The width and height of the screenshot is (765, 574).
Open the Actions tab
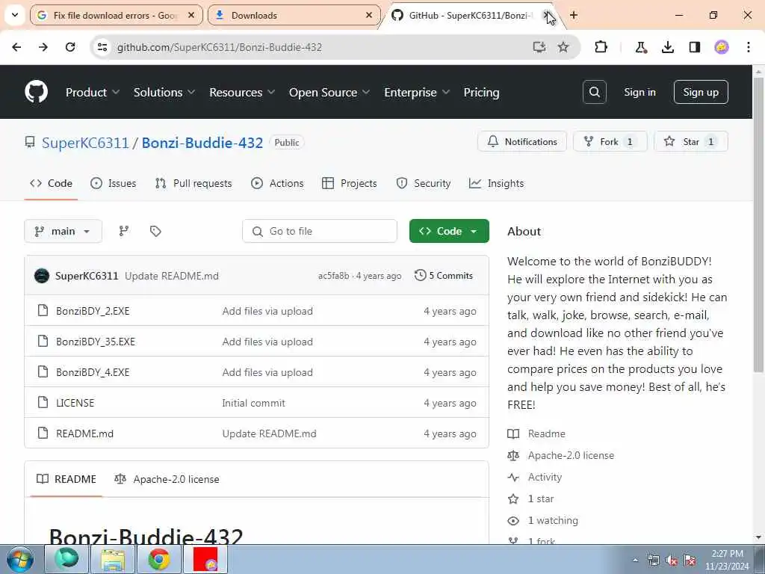[277, 184]
